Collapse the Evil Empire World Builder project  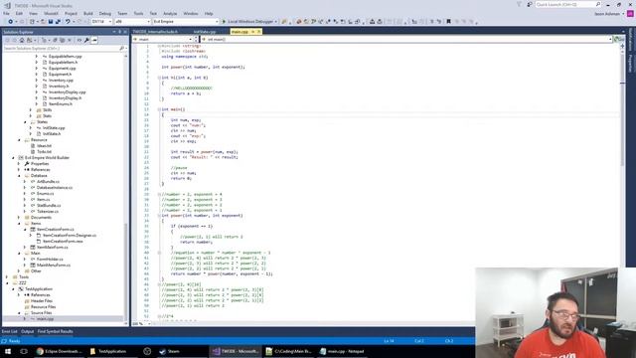[x=13, y=157]
